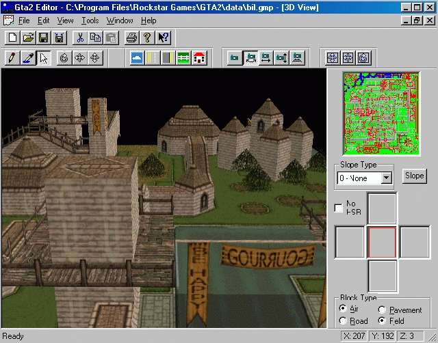This screenshot has height=343, width=438.
Task: Click the red-outlined centre lid tile box
Action: pyautogui.click(x=382, y=242)
